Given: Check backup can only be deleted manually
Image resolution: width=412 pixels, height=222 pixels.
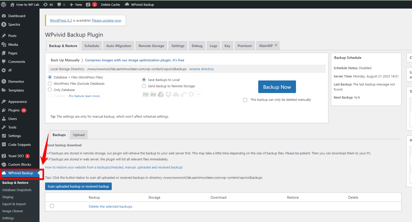Looking at the screenshot, I should 245,100.
